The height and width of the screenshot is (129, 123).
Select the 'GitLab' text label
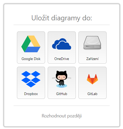tap(93, 94)
